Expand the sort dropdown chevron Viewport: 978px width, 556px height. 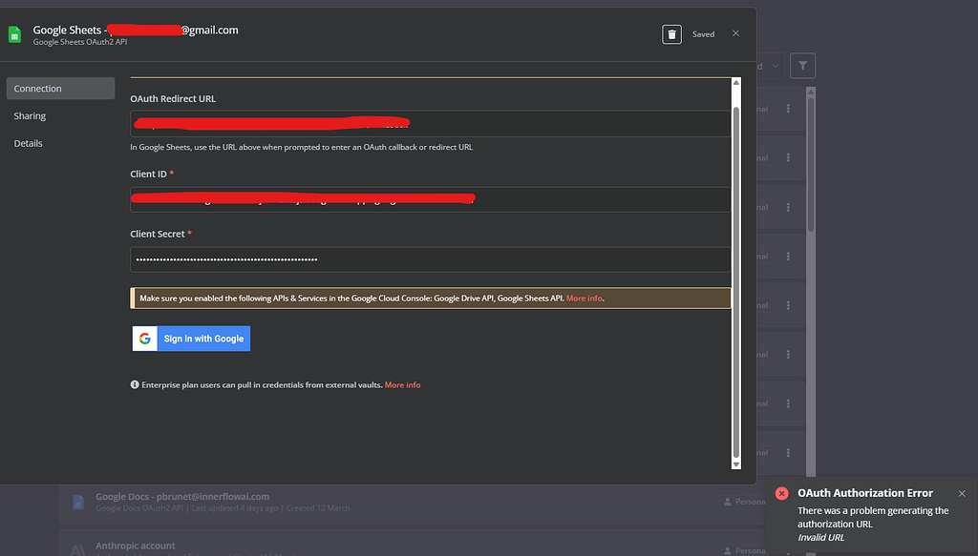pos(776,66)
